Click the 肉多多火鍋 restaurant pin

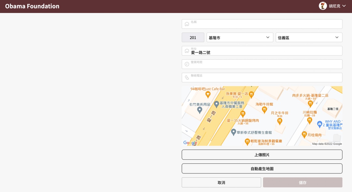[x=310, y=103]
